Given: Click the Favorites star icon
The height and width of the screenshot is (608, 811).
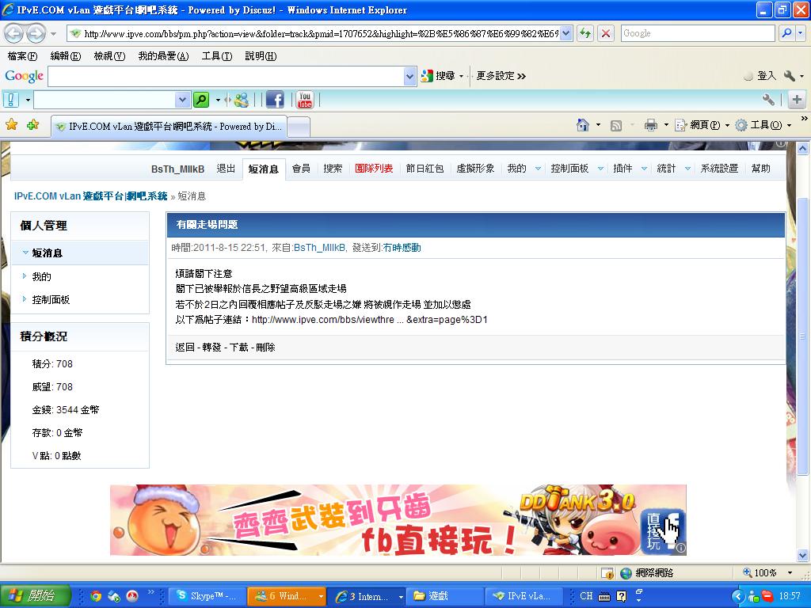Looking at the screenshot, I should [11, 124].
